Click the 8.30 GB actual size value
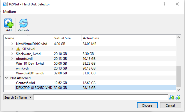The height and width of the screenshot is (112, 185). click(x=88, y=54)
